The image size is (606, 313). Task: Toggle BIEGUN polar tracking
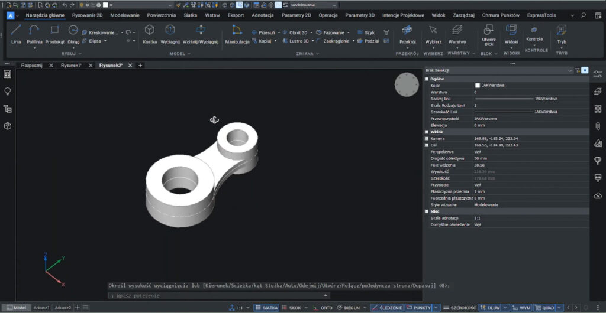348,308
